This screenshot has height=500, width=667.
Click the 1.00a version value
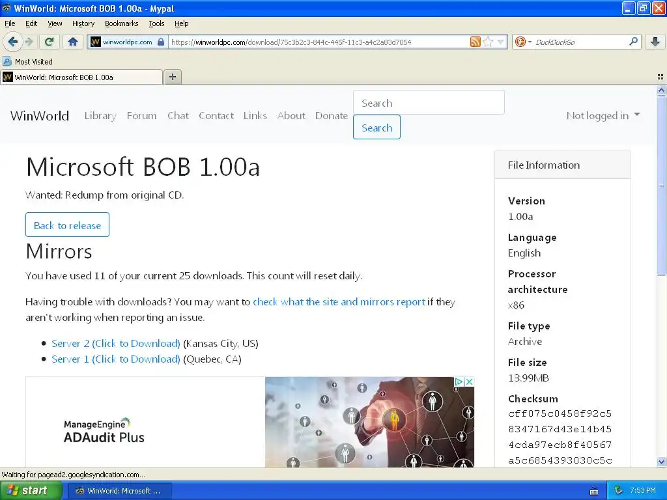pyautogui.click(x=520, y=216)
